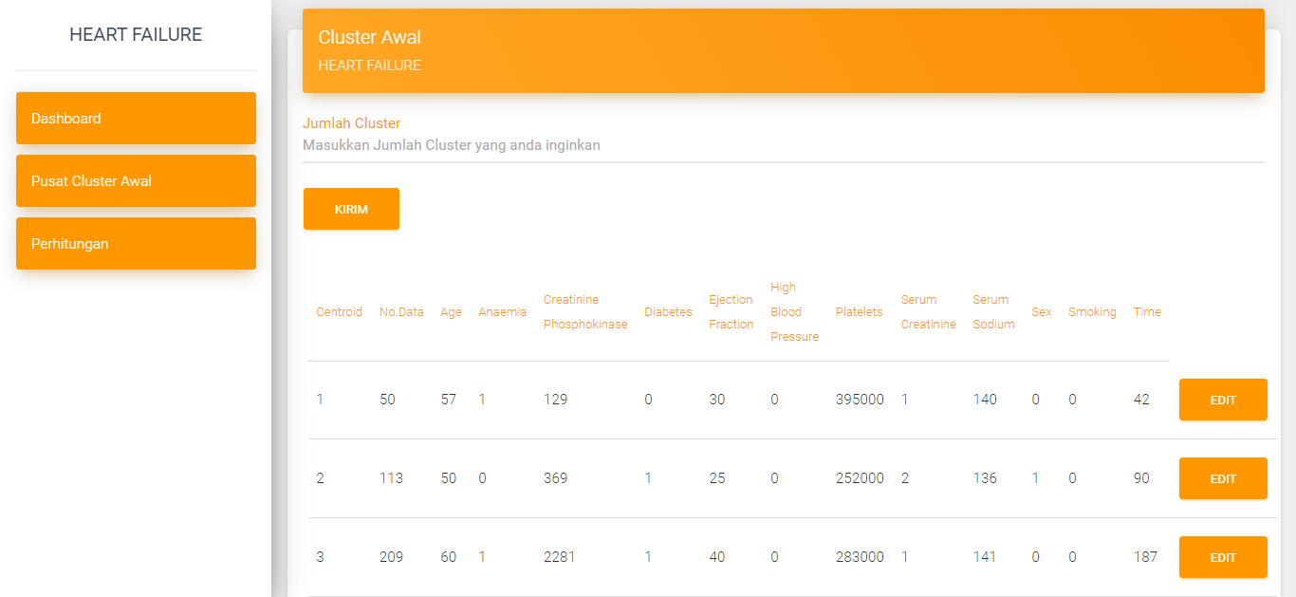Select the Ejection Fraction column header
The height and width of the screenshot is (597, 1296).
point(731,312)
